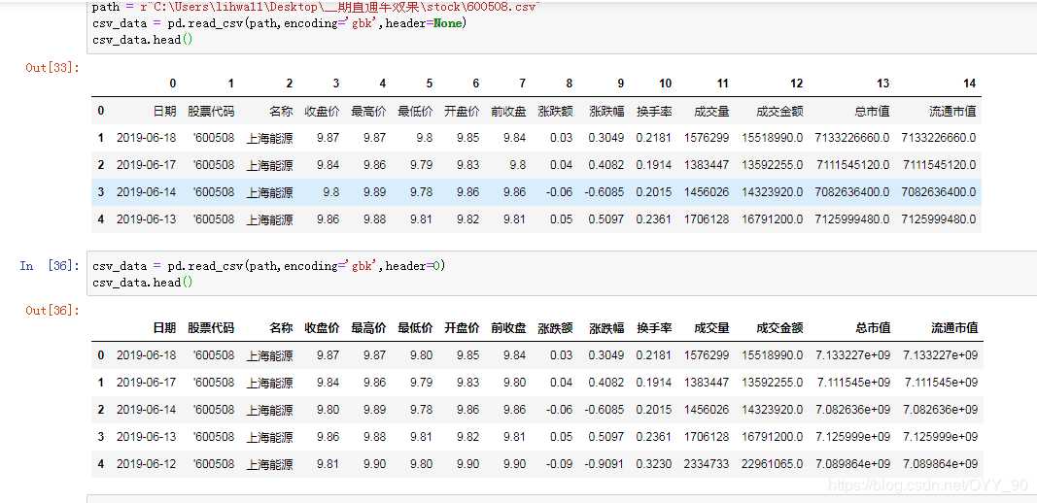
Task: Click the 前收盘 header in the Out[36] table
Action: point(508,327)
